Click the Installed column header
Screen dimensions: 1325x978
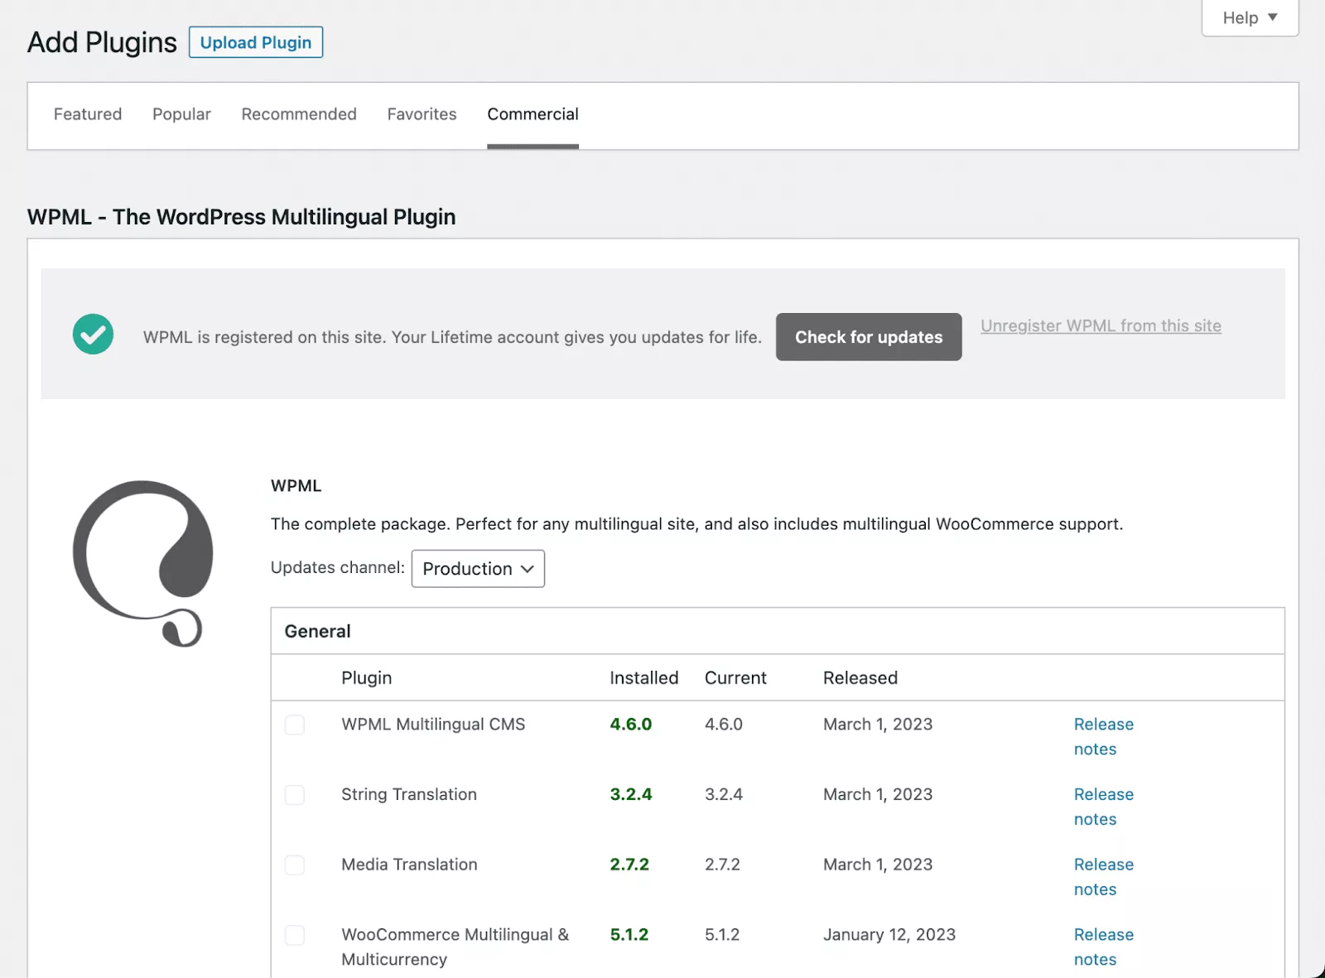coord(643,678)
